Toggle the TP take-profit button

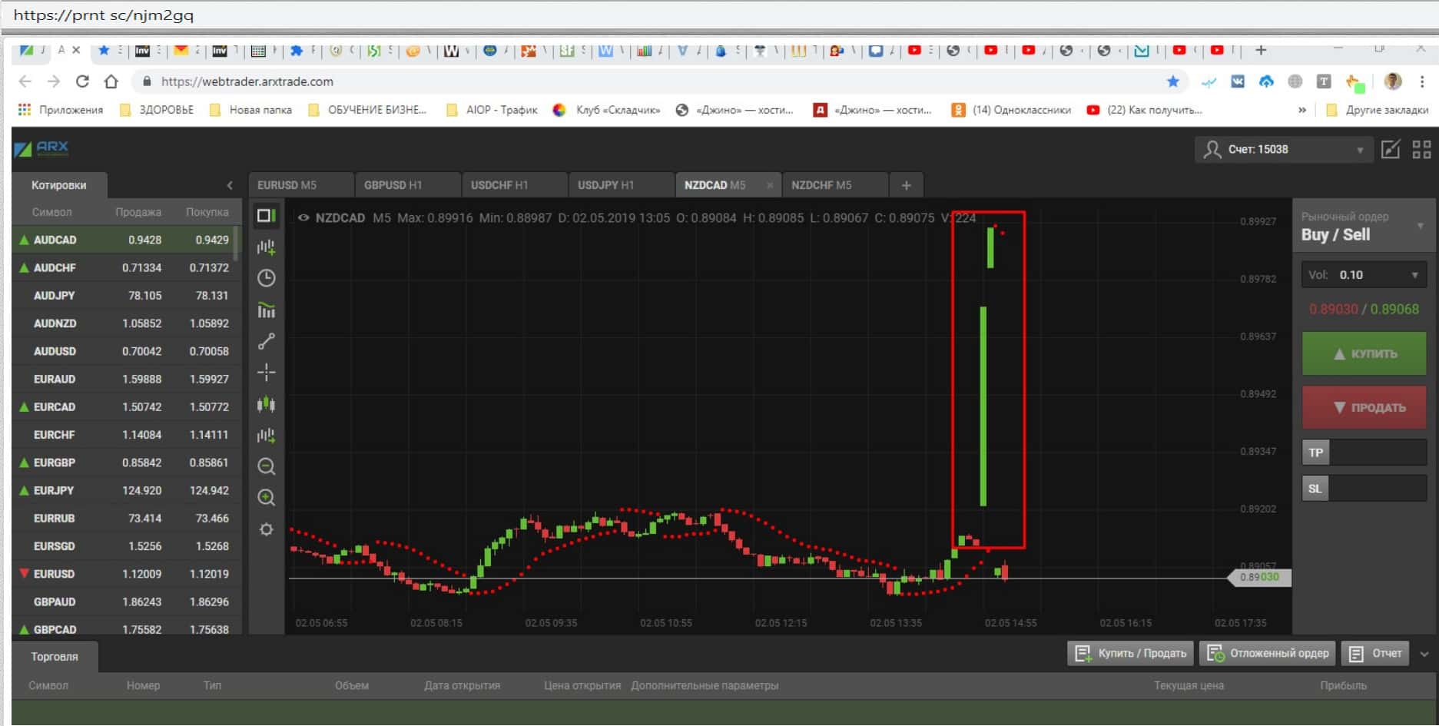(1315, 453)
